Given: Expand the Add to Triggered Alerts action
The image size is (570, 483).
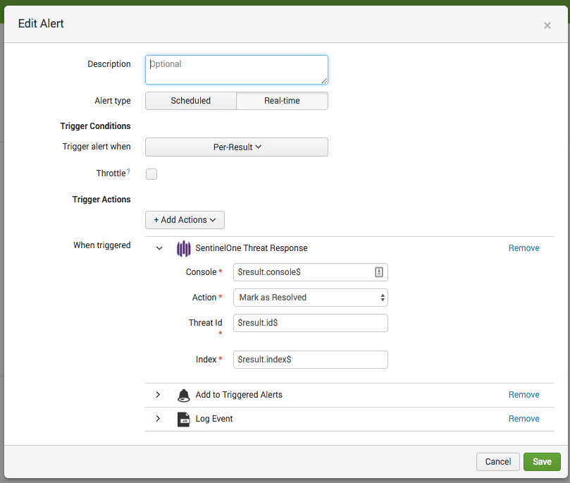Looking at the screenshot, I should 158,395.
